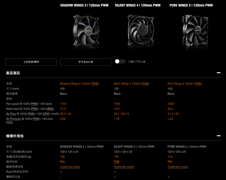Image resolution: width=226 pixels, height=180 pixels.
Task: Click the 螺絲固定座 checkmark for Pure Wings 2
Action: click(x=169, y=177)
